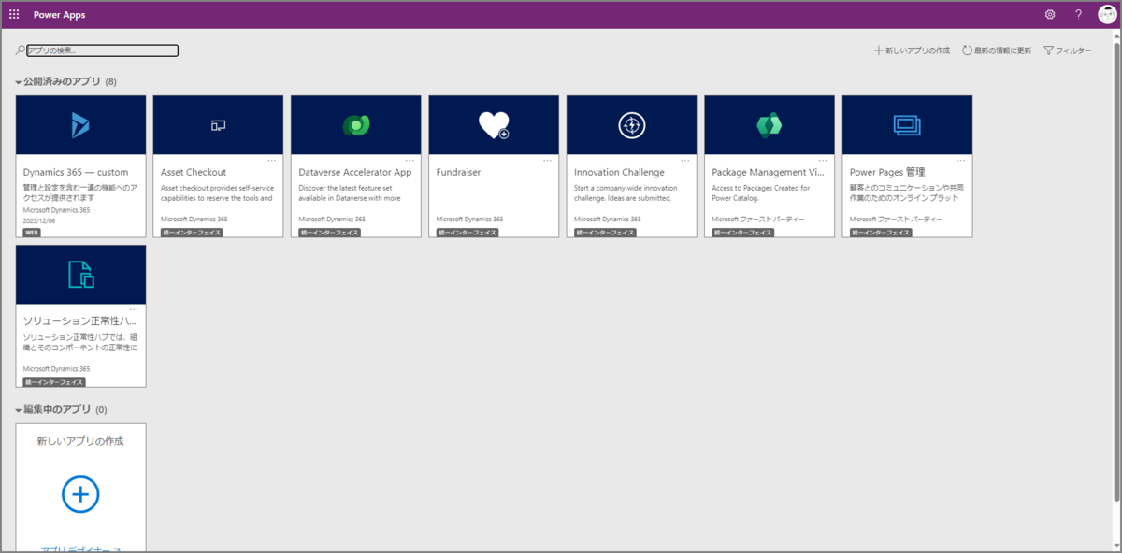The image size is (1122, 553).
Task: Click 統一インターフェイス badge on Asset Checkout
Action: [192, 232]
